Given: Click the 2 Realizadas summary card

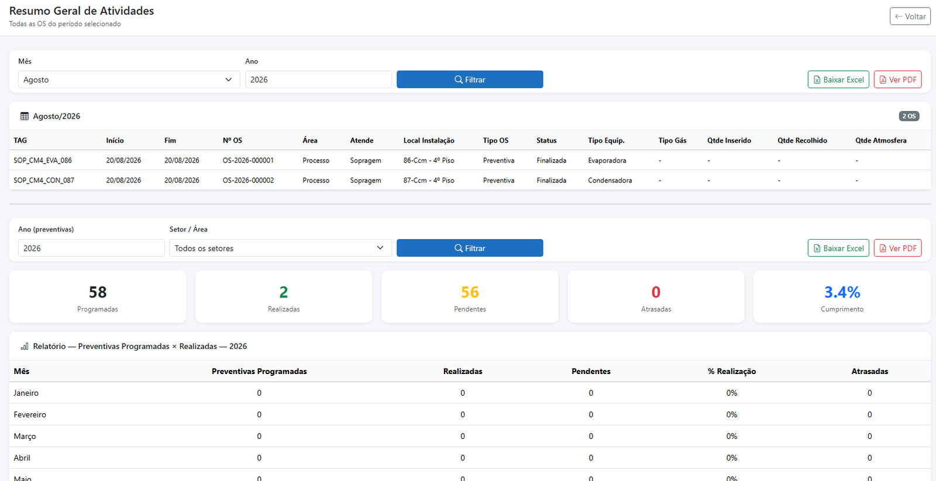Looking at the screenshot, I should [284, 296].
